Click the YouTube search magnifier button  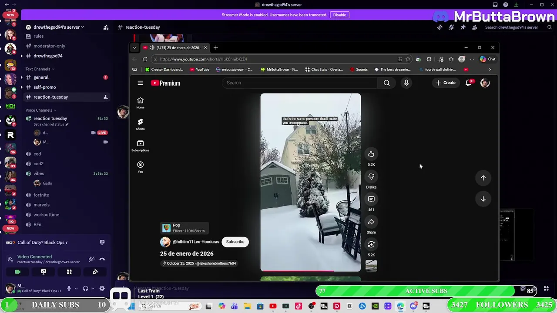click(386, 83)
